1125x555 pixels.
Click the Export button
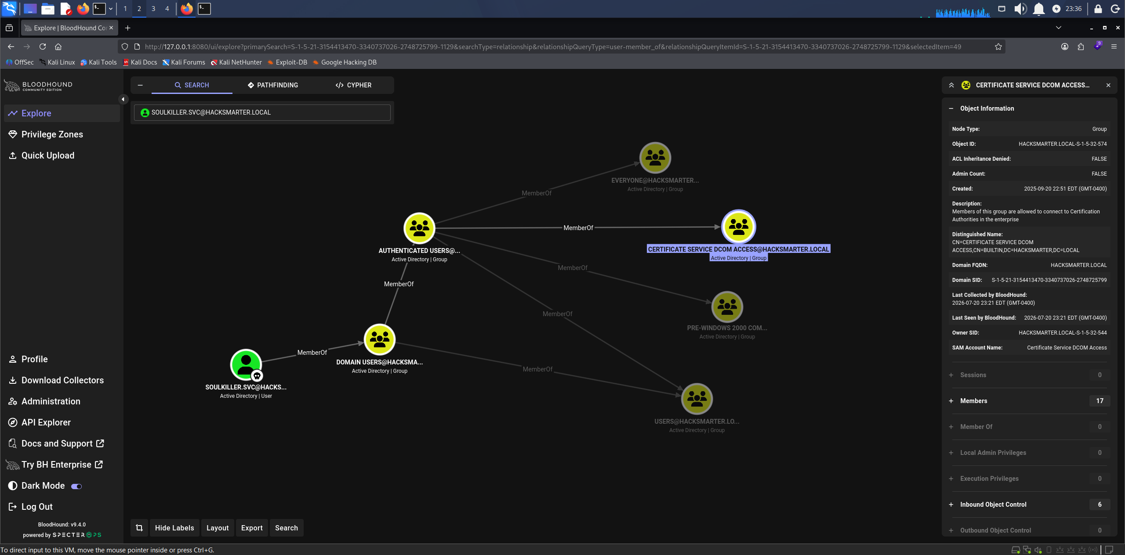tap(252, 528)
